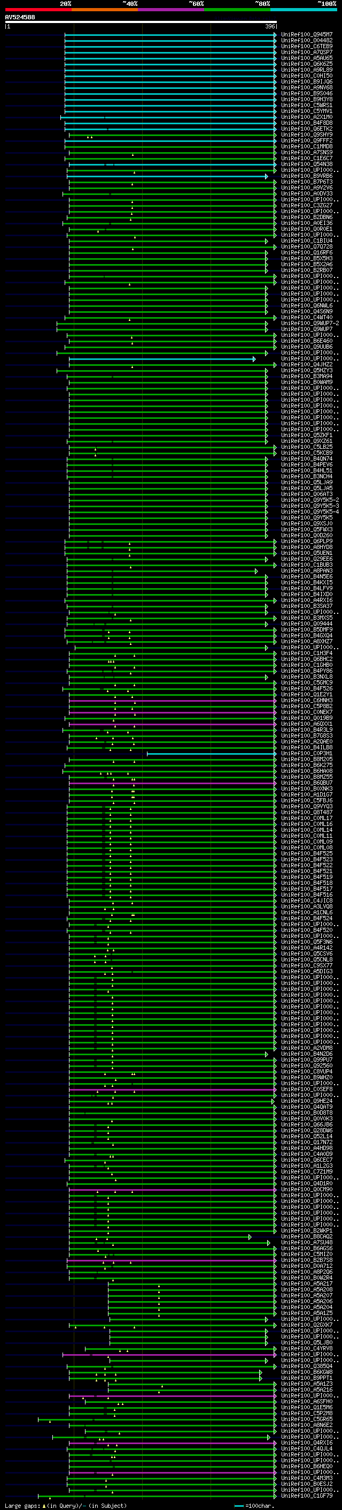
Task: Click the UniRef100_A7SU48 entry
Action: pyautogui.click(x=307, y=1242)
